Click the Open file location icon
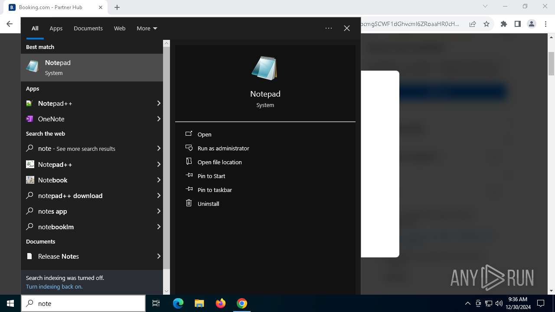 click(x=189, y=162)
